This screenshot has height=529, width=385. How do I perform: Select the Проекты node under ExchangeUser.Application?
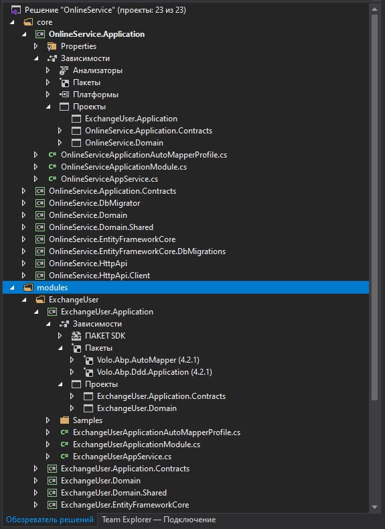(x=101, y=384)
